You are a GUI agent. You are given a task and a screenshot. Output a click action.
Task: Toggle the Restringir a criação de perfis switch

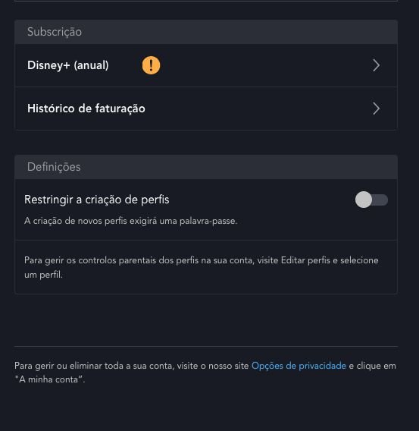point(371,200)
